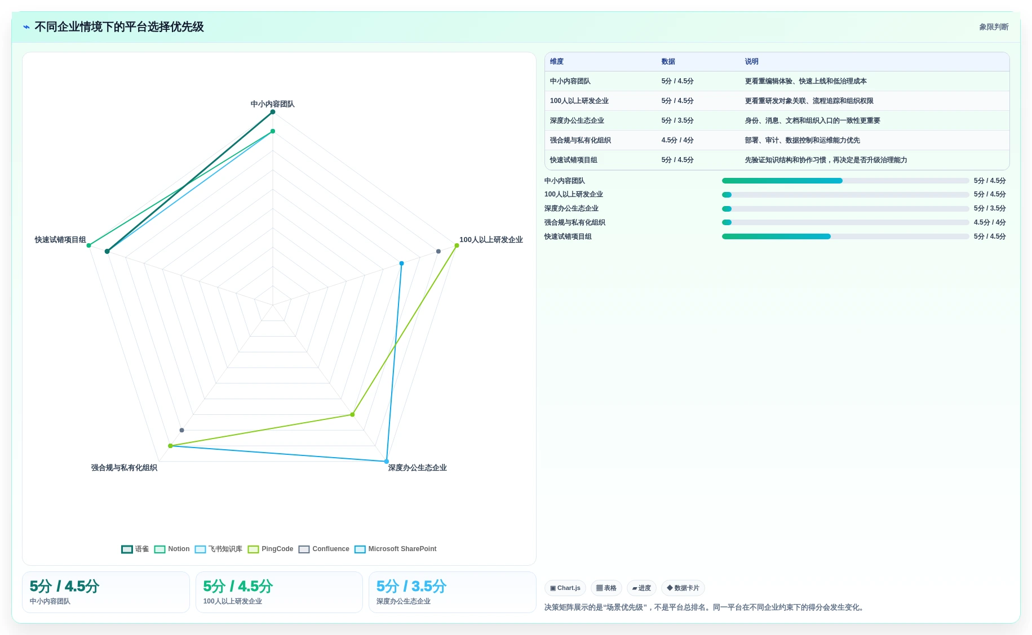
Task: Toggle the PingCode legend swatch
Action: pos(254,549)
